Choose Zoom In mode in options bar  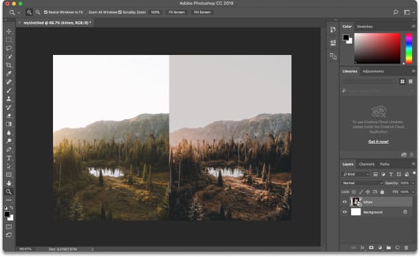coord(29,12)
